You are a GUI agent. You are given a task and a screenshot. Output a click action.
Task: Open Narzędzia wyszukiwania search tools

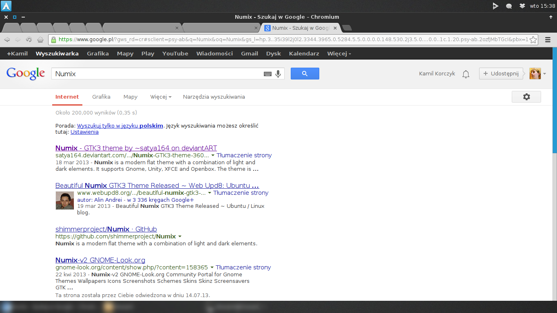tap(214, 97)
